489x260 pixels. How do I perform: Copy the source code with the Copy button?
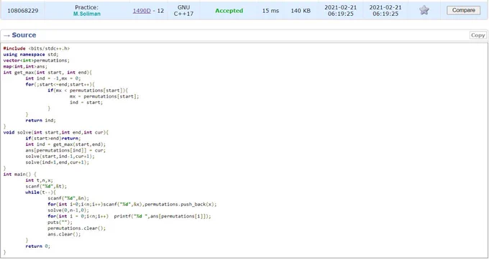(x=477, y=35)
